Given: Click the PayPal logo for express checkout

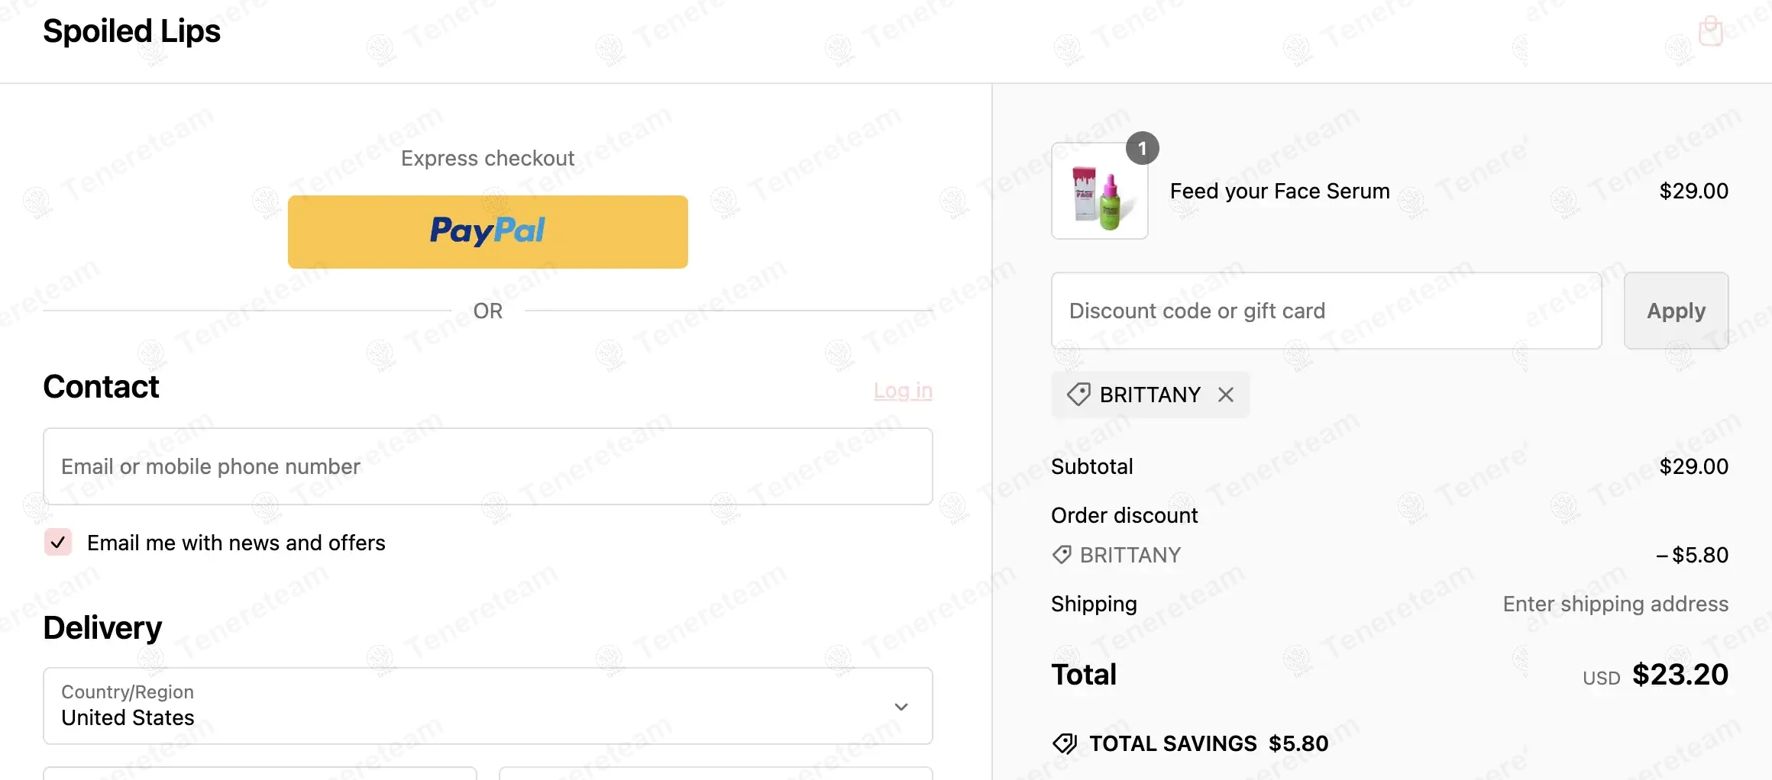Looking at the screenshot, I should click(487, 231).
